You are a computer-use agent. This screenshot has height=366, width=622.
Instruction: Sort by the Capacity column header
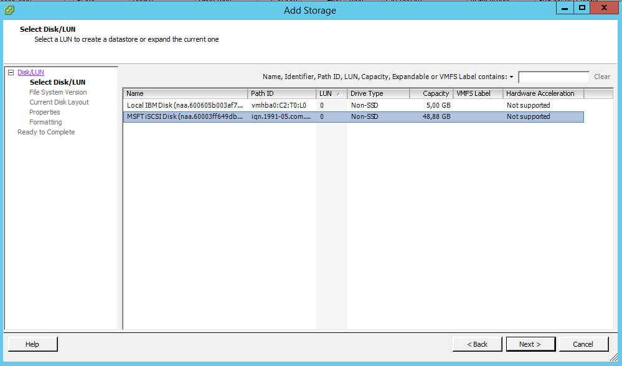pos(430,93)
